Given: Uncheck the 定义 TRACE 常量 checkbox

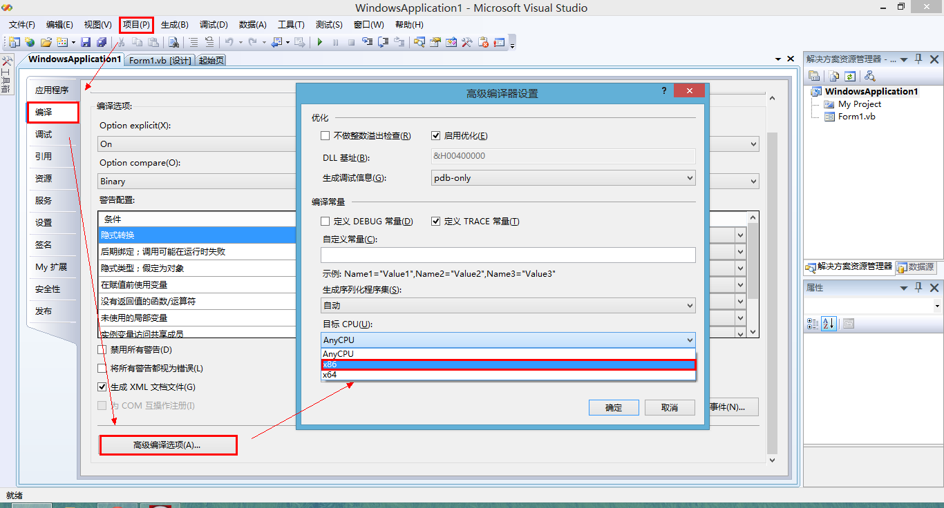Looking at the screenshot, I should [x=436, y=222].
